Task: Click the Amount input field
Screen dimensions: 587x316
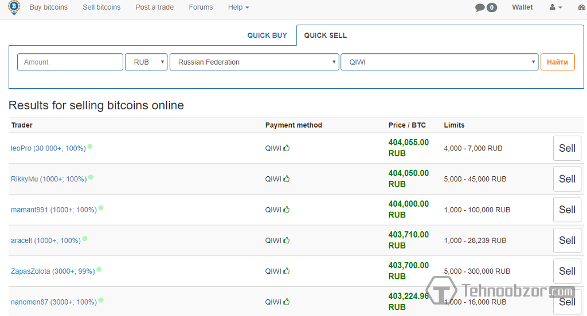Action: [x=70, y=62]
